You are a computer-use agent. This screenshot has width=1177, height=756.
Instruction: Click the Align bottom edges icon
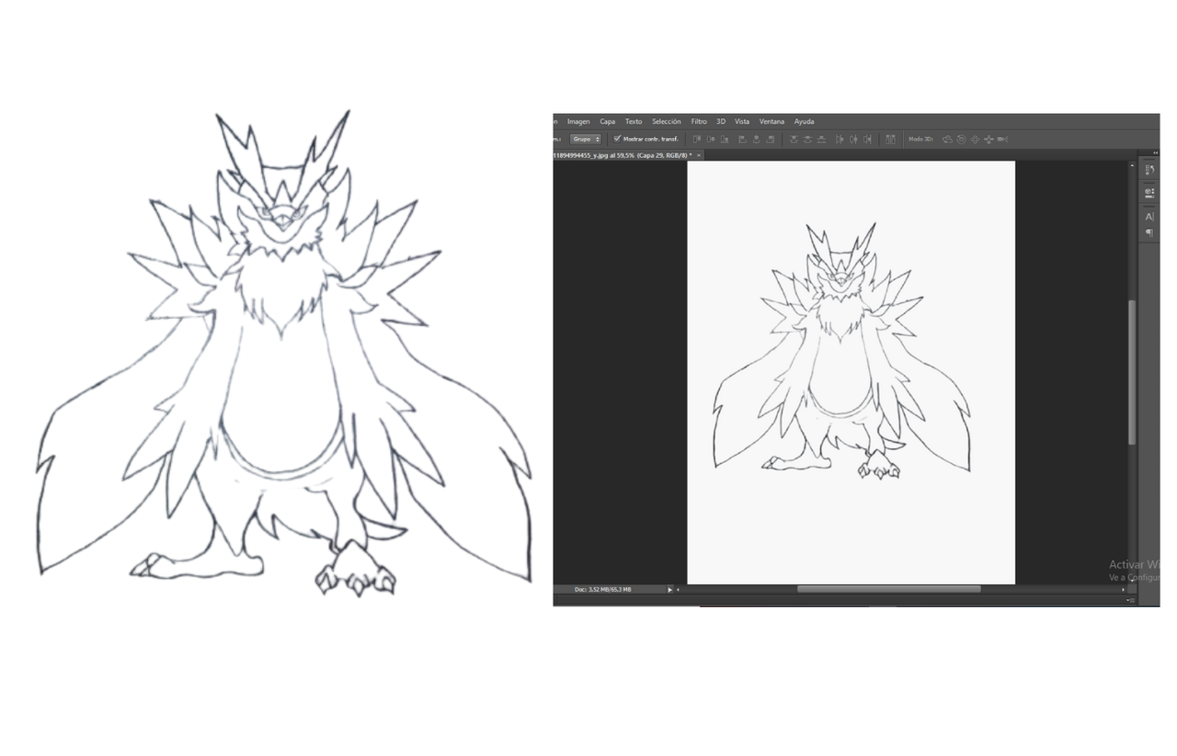(x=725, y=139)
